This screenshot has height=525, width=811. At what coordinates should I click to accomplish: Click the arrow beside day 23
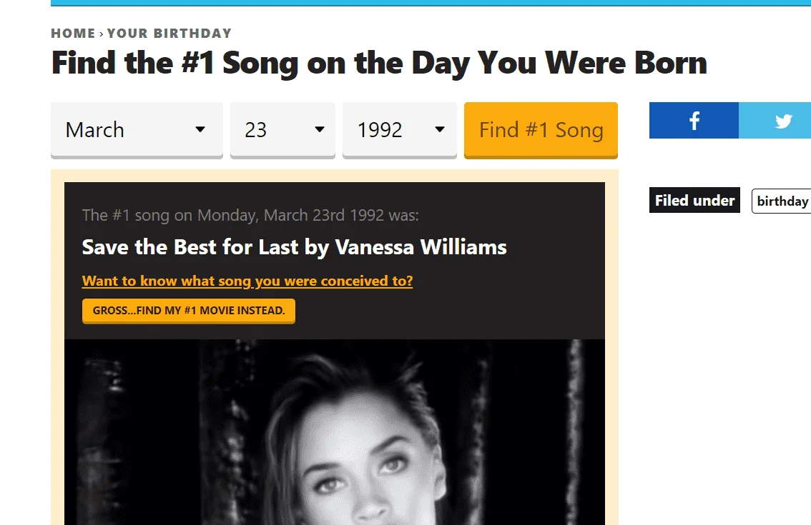pos(320,129)
